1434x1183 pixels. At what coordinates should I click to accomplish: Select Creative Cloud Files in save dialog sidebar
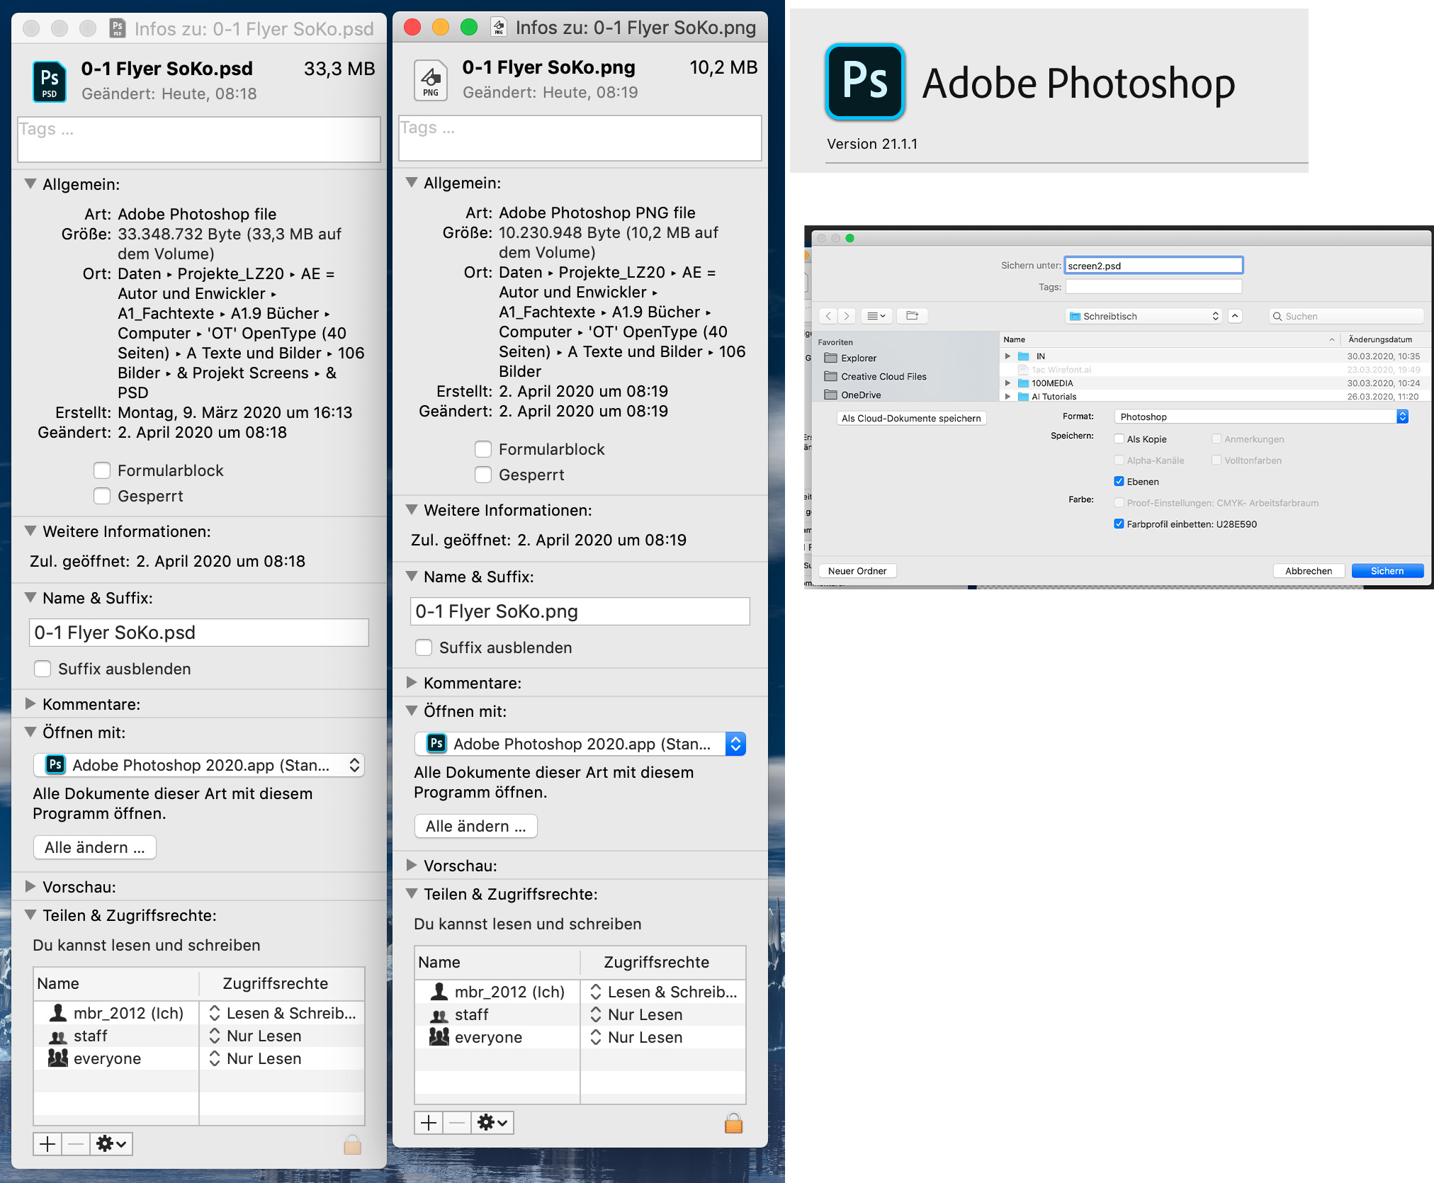click(x=883, y=376)
